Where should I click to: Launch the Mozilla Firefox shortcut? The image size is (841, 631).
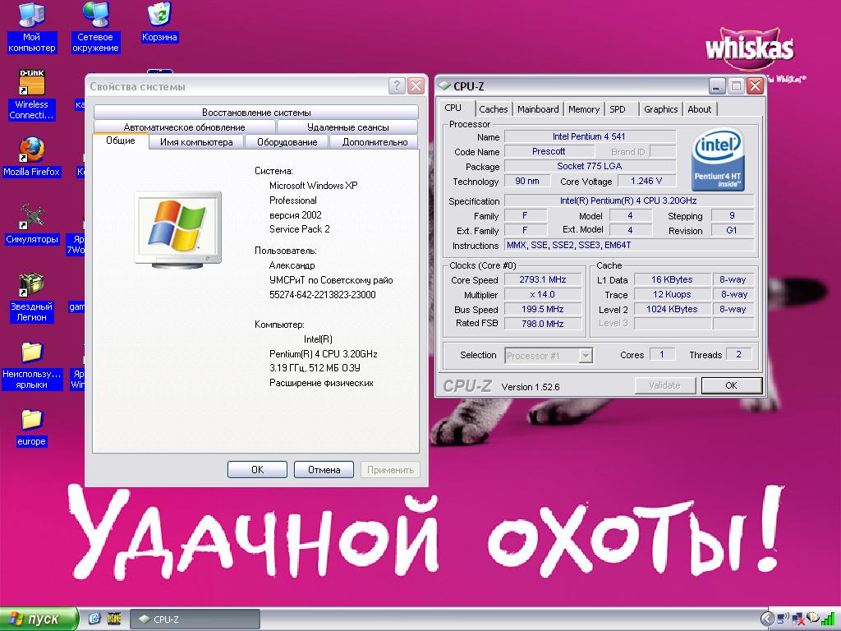(31, 157)
